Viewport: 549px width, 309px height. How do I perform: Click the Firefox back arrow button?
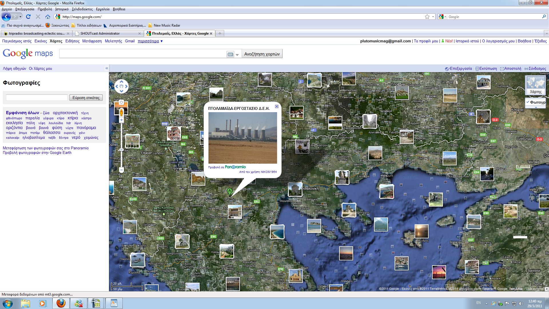click(x=6, y=17)
